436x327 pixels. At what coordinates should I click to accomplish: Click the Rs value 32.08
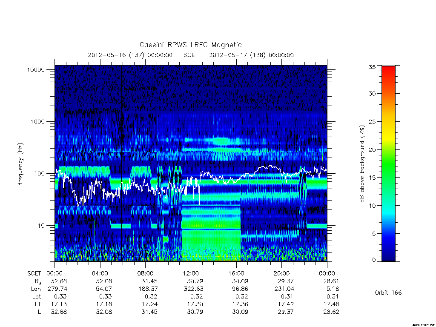coord(104,281)
